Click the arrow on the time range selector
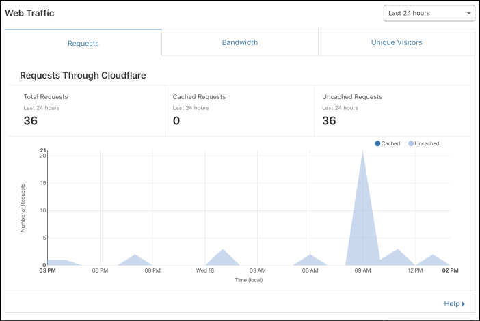Image resolution: width=480 pixels, height=321 pixels. [469, 13]
